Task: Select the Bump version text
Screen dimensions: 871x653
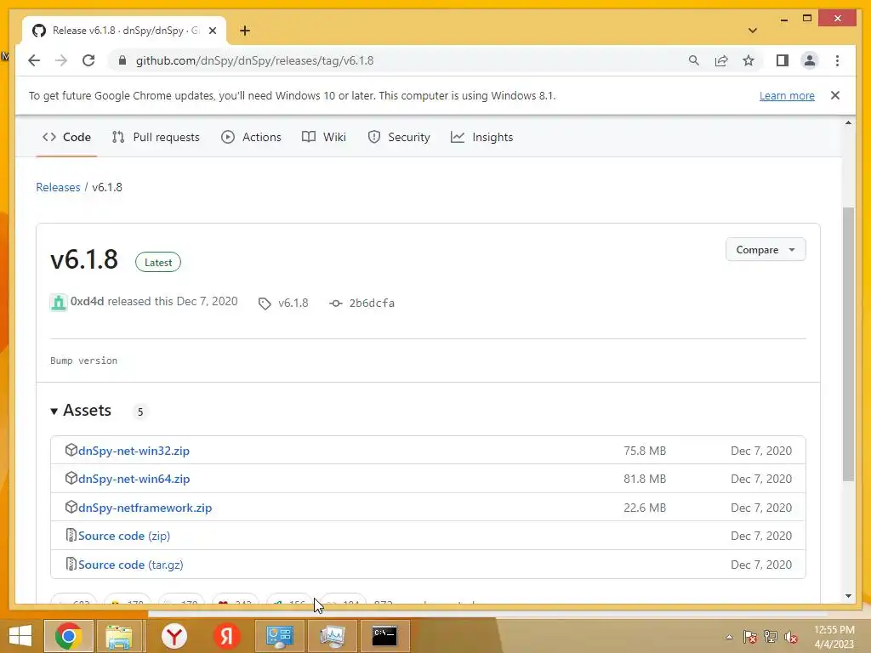Action: [83, 361]
